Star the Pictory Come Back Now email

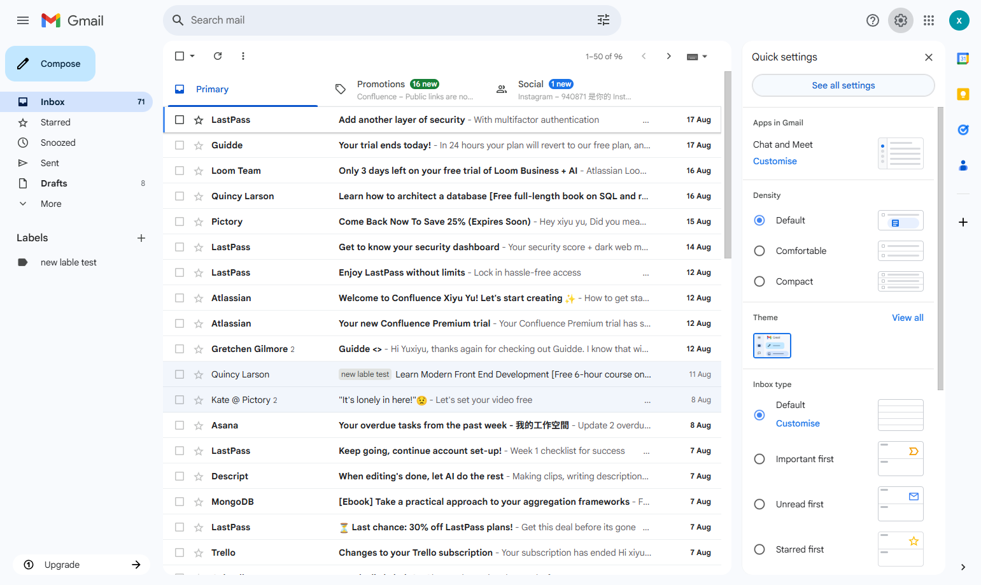click(x=199, y=222)
